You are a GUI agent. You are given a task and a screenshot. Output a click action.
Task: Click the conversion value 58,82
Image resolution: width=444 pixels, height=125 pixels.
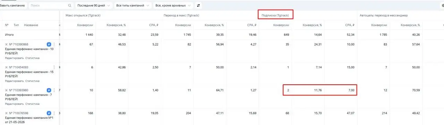tap(121, 90)
